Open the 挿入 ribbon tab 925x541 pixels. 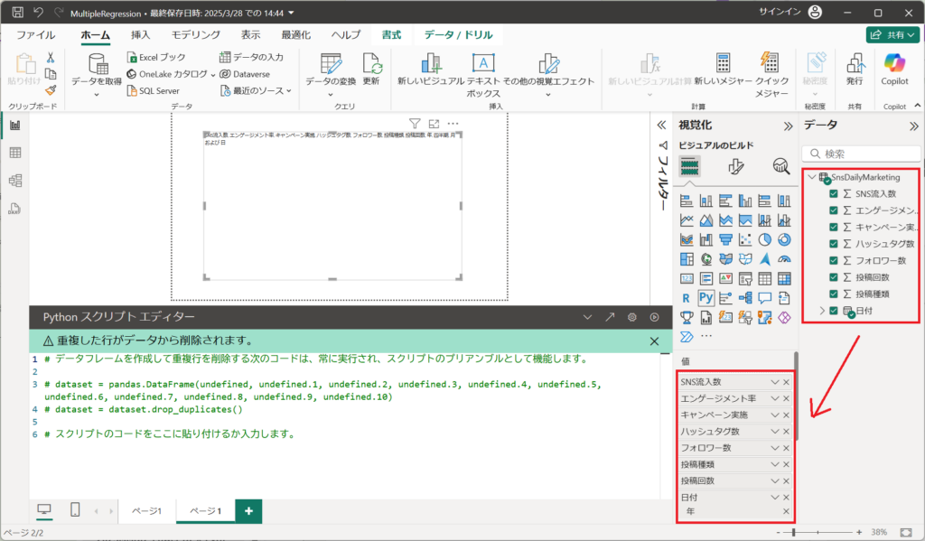point(140,35)
